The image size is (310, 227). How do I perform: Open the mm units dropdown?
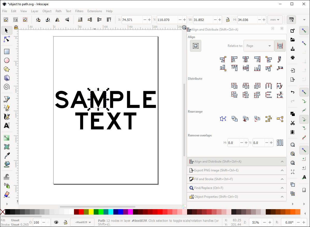(275, 20)
